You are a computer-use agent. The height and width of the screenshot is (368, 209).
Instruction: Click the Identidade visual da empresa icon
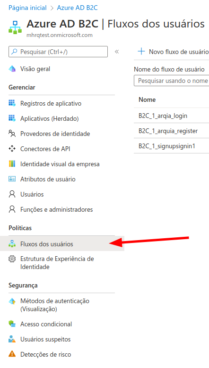coord(12,164)
